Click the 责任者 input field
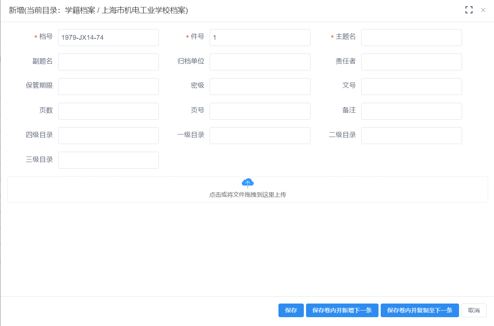The width and height of the screenshot is (494, 326). (411, 62)
